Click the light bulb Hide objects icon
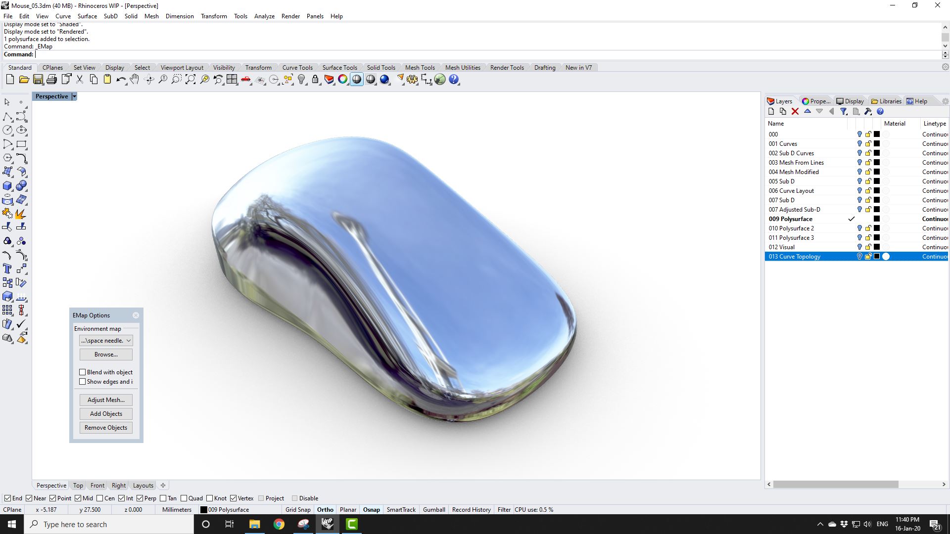Screen dimensions: 950x534 [x=301, y=80]
